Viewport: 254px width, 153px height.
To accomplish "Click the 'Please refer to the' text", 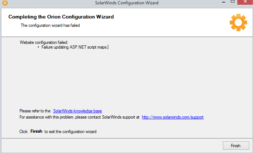I will [35, 111].
